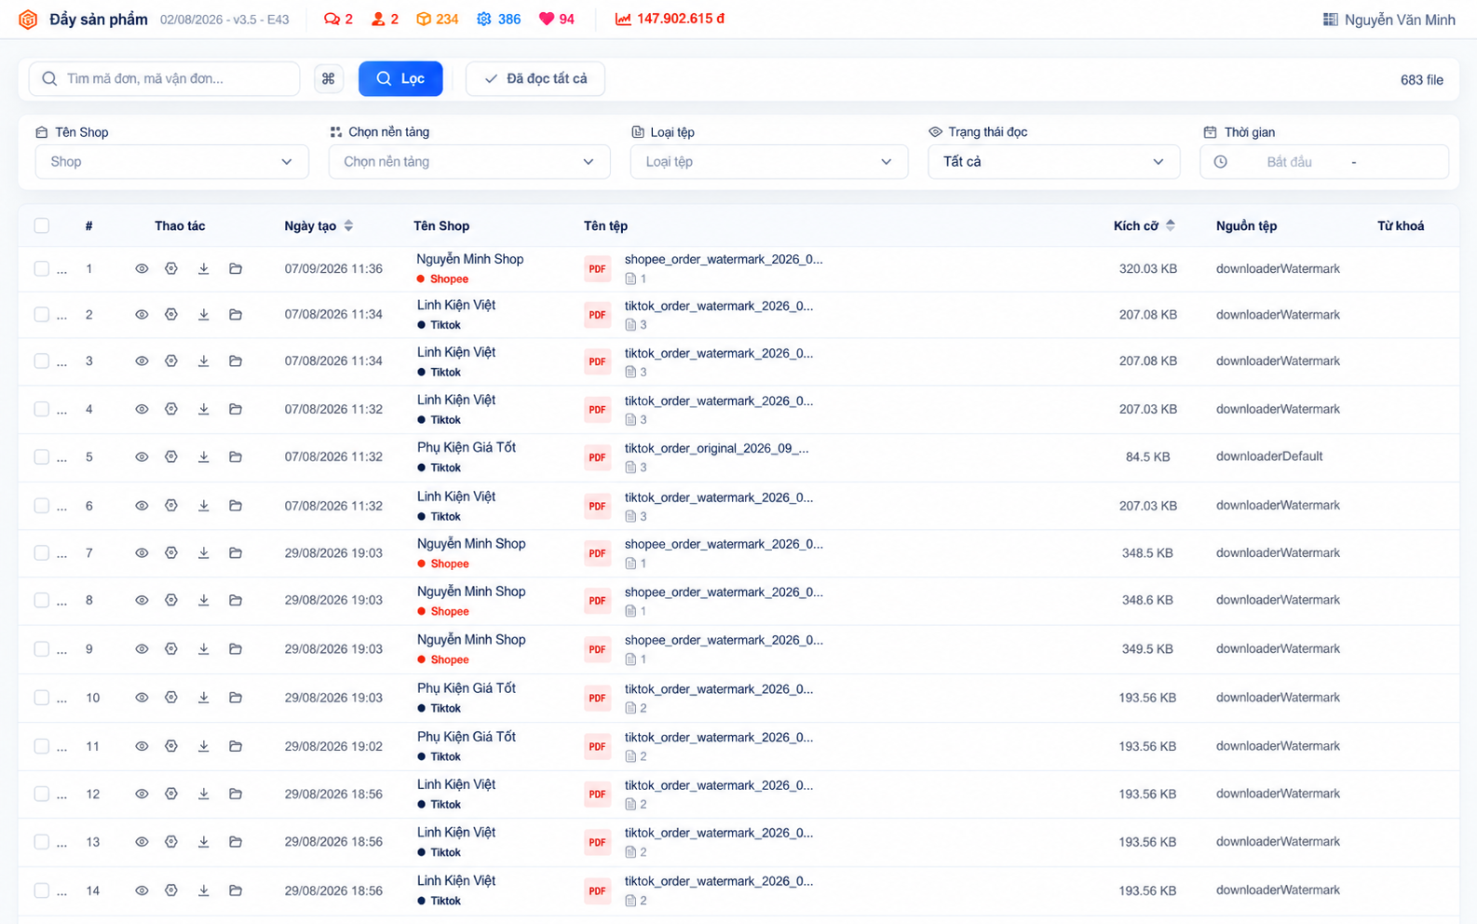The image size is (1477, 924).
Task: Toggle the select-all checkbox in table header
Action: tap(42, 225)
